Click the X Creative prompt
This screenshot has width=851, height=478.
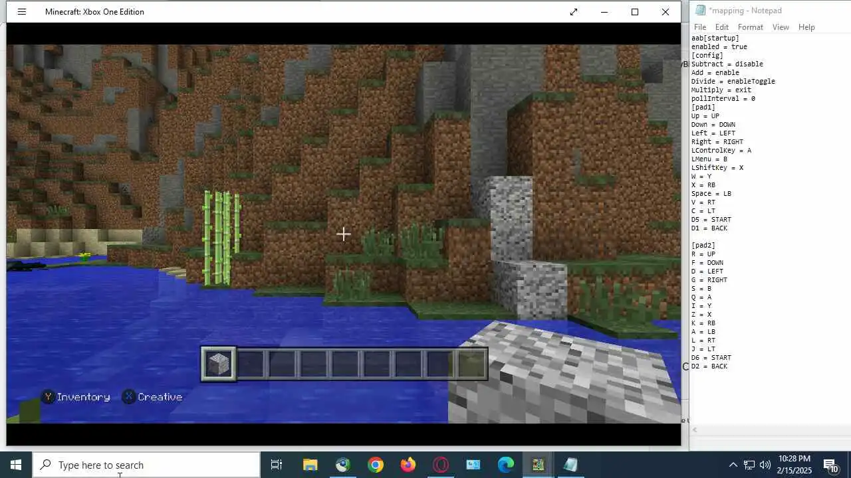pyautogui.click(x=152, y=397)
